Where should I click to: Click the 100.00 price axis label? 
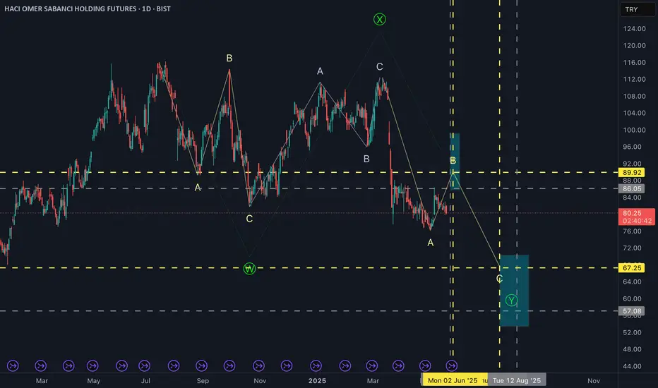(x=634, y=130)
